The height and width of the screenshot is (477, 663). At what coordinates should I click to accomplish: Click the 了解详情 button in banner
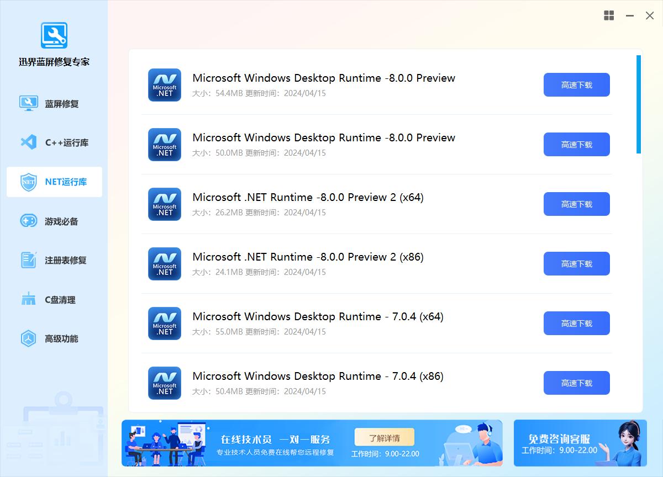(x=384, y=438)
